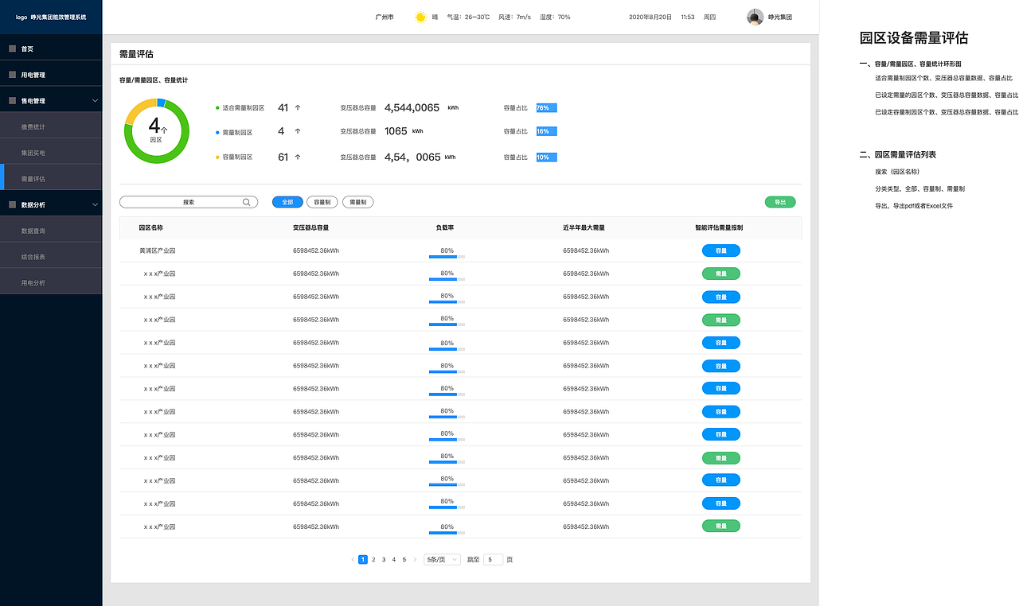Click the 用电管理 sidebar icon
Image resolution: width=1019 pixels, height=606 pixels.
(x=12, y=75)
